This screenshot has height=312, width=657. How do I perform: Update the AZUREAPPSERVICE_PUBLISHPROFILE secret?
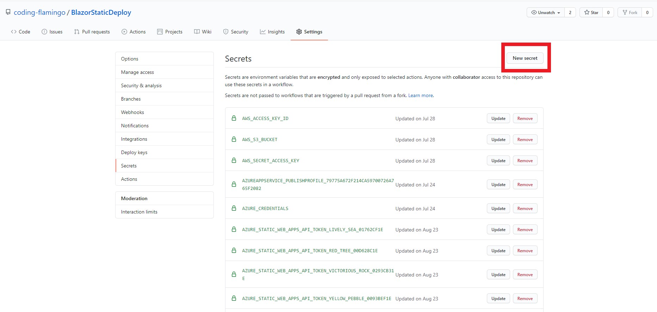pos(498,185)
